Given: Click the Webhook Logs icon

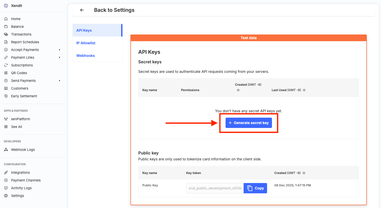Looking at the screenshot, I should [x=6, y=150].
